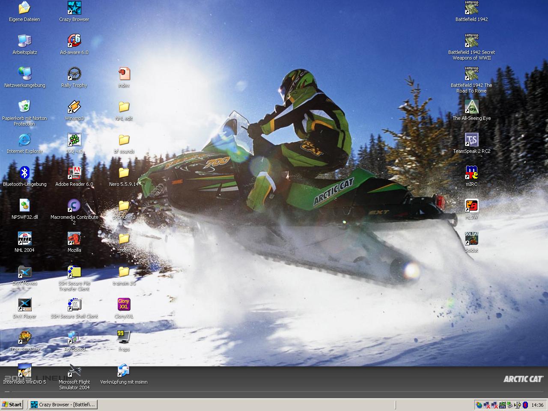
Task: Select the index file icon
Action: tap(124, 74)
